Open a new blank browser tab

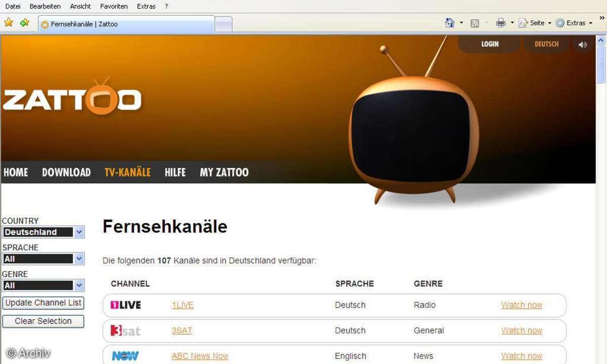[224, 24]
